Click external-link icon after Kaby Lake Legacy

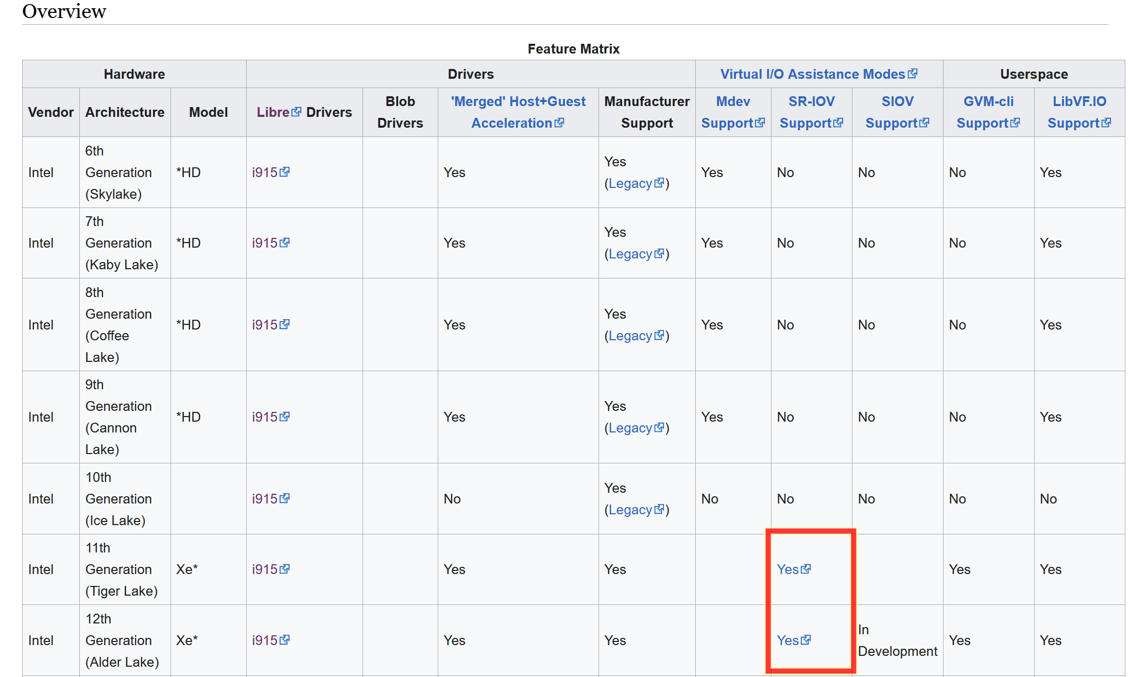[659, 253]
